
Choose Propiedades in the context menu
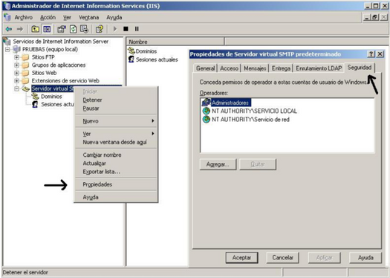(117, 184)
